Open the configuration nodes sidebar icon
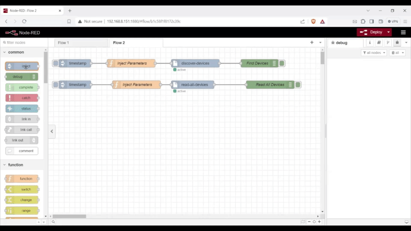This screenshot has width=411, height=231. (x=388, y=43)
